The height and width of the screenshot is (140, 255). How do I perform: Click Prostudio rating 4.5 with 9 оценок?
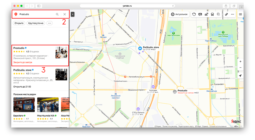point(26,52)
